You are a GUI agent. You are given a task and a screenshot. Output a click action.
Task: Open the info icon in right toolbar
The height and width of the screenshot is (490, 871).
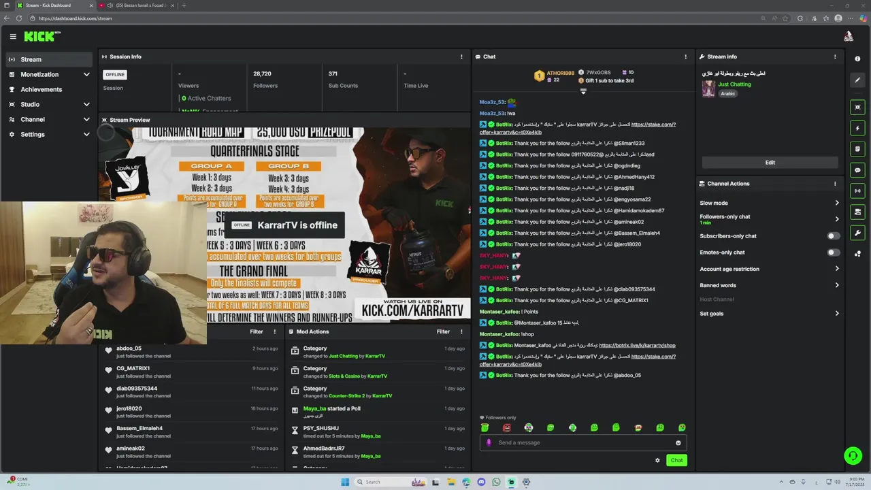[857, 59]
